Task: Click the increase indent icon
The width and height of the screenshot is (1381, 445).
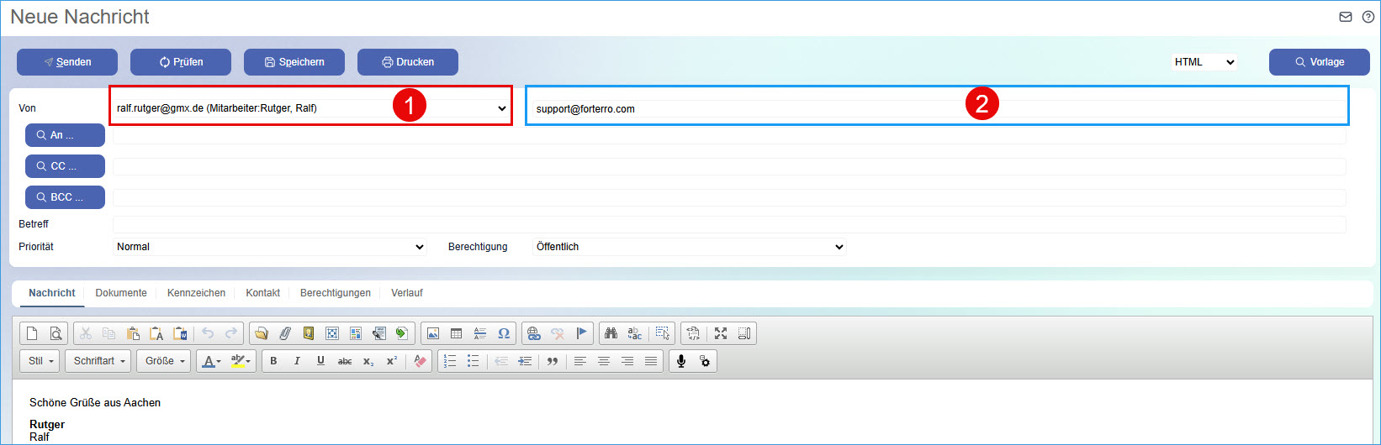Action: 526,361
